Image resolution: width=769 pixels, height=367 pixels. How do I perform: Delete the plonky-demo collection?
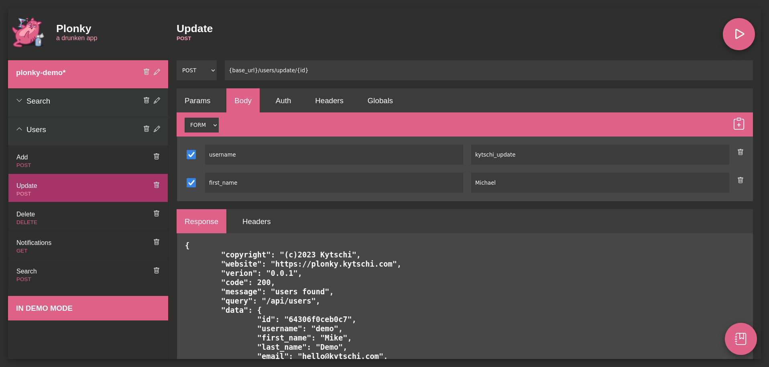point(146,72)
